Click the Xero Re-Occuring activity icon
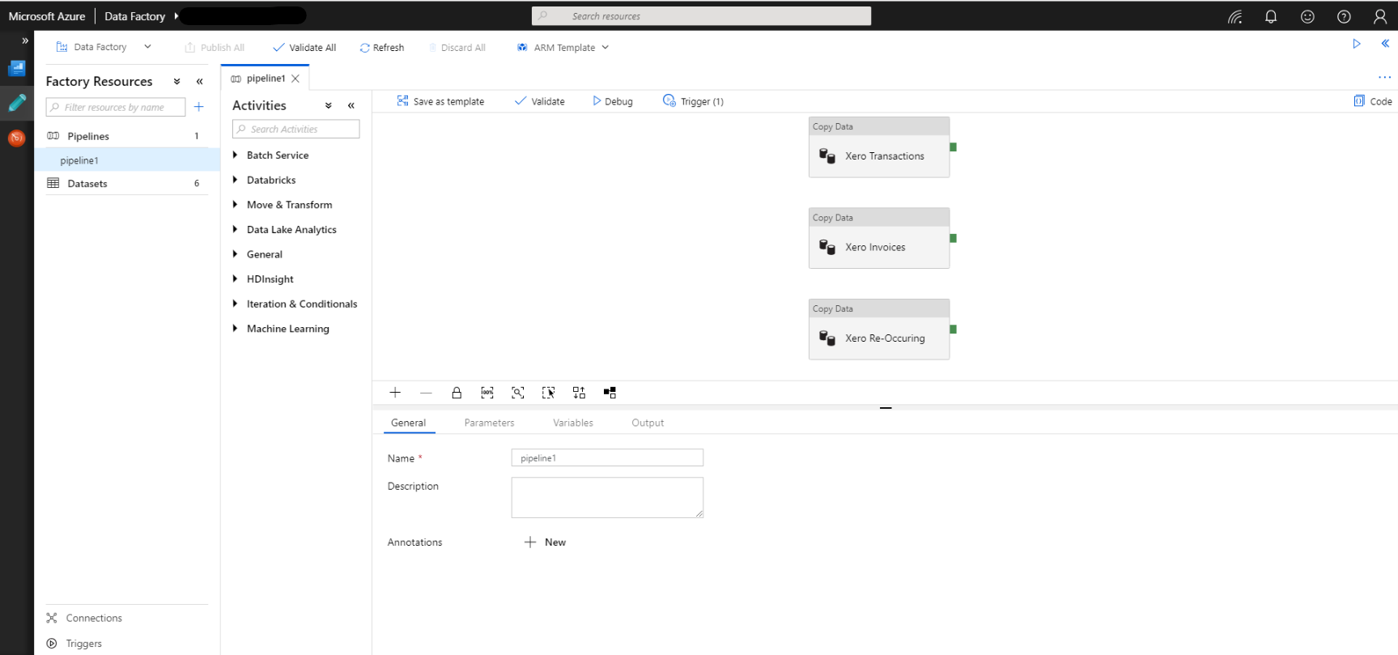The height and width of the screenshot is (655, 1398). (x=827, y=338)
